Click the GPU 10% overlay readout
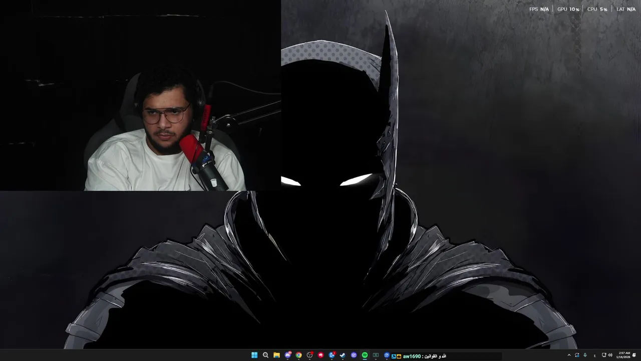 (x=568, y=10)
